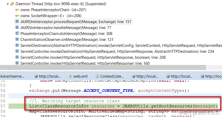This screenshot has width=222, height=117.
Task: Select owns: PhaseInterceptorChain (id=207)
Action: point(53,10)
